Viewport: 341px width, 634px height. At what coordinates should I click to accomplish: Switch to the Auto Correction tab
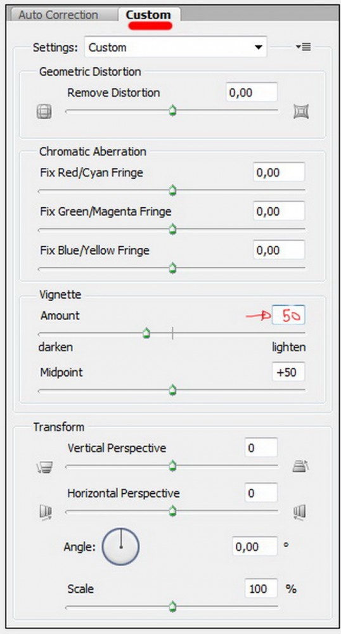tap(58, 15)
